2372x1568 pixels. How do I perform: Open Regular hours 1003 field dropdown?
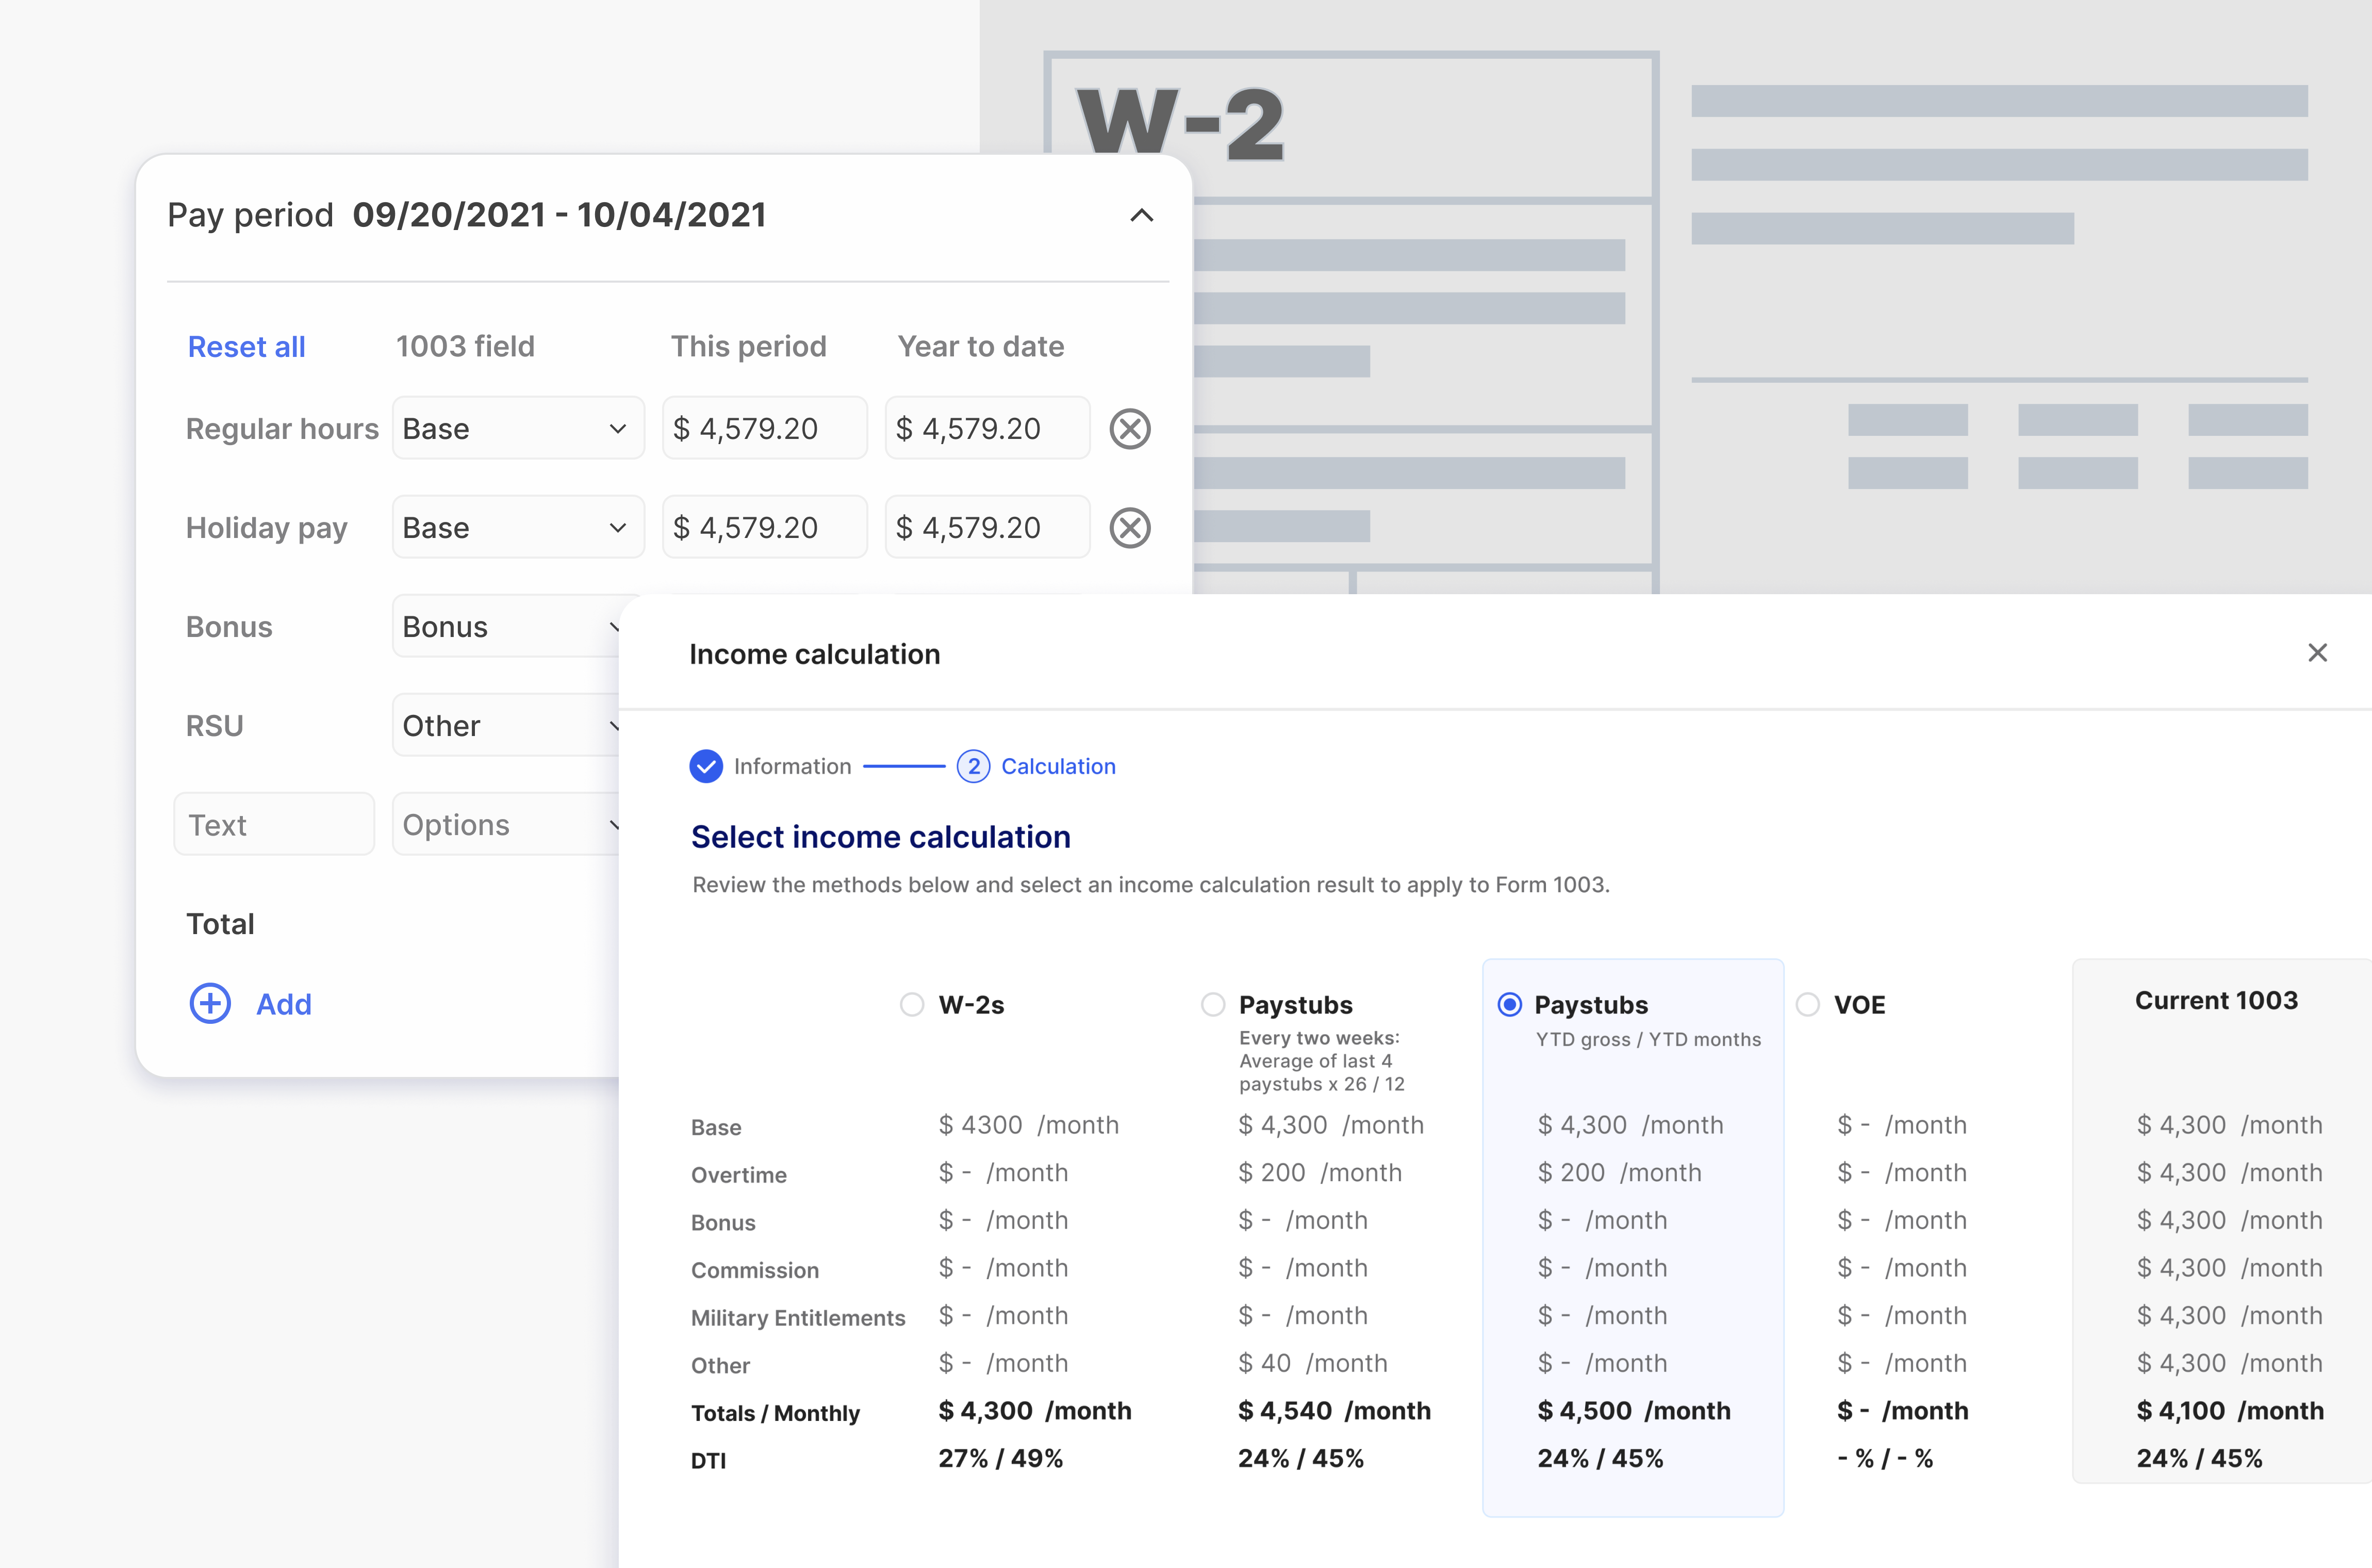click(518, 429)
